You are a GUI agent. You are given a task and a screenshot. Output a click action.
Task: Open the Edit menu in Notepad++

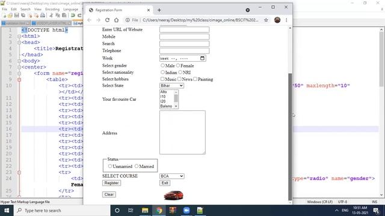pos(14,10)
